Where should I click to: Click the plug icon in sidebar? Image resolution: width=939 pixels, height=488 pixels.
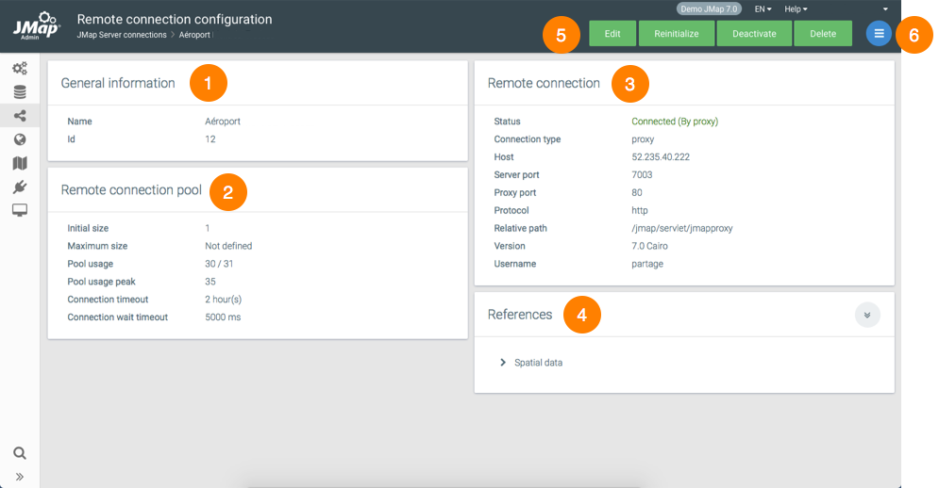pos(20,187)
